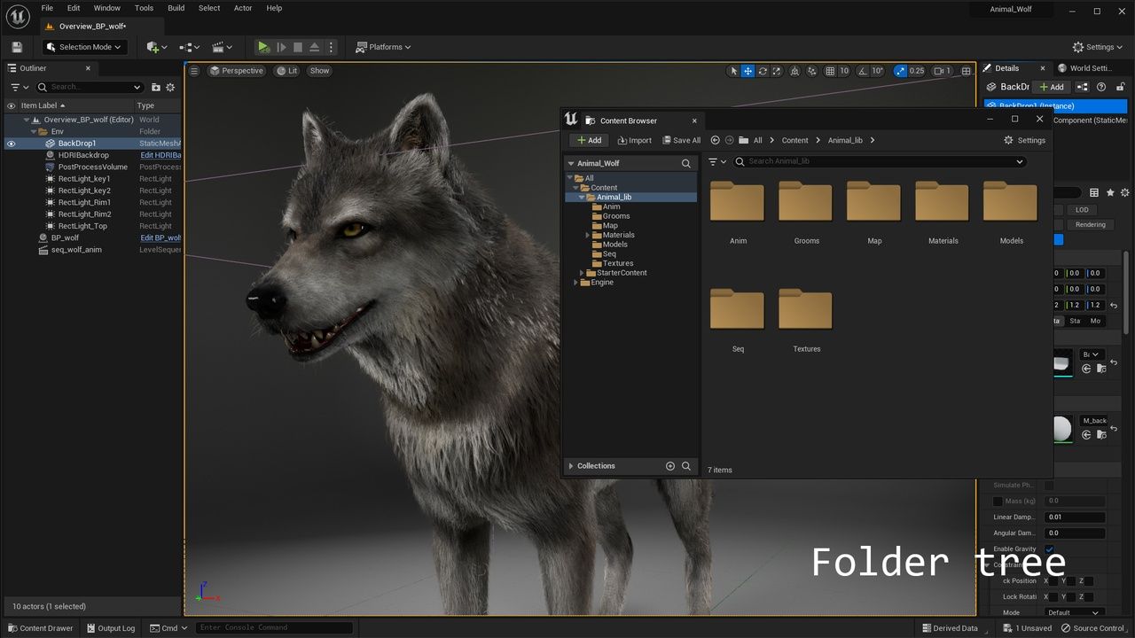Open the Tools menu
1135x638 pixels.
coord(144,8)
